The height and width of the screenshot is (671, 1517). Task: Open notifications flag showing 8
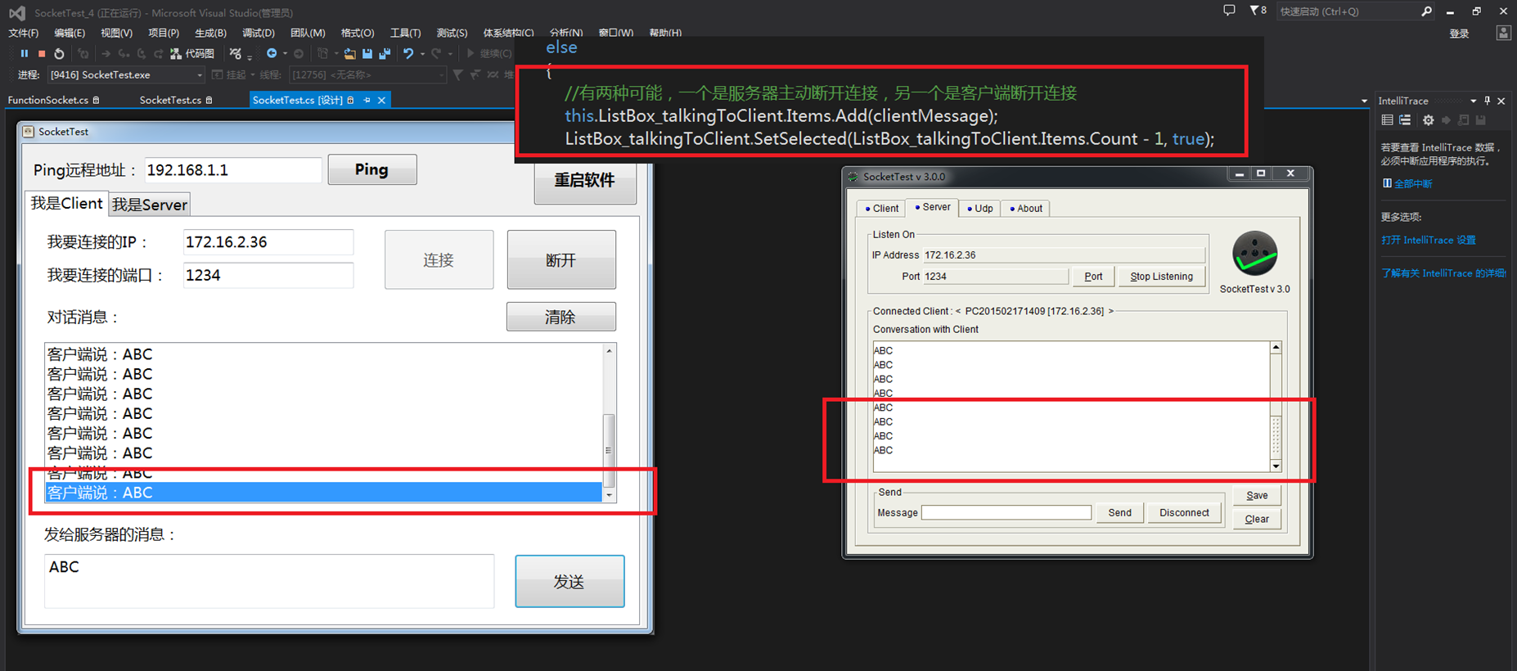(x=1258, y=11)
